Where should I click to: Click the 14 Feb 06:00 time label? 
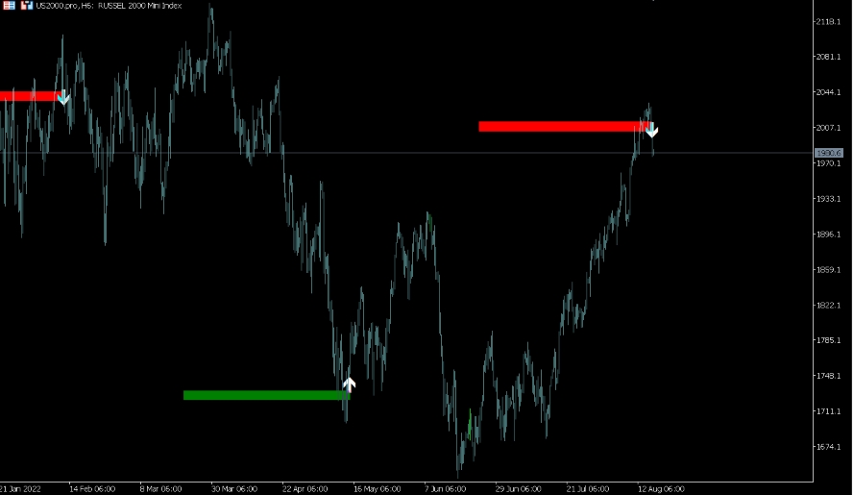pyautogui.click(x=92, y=489)
